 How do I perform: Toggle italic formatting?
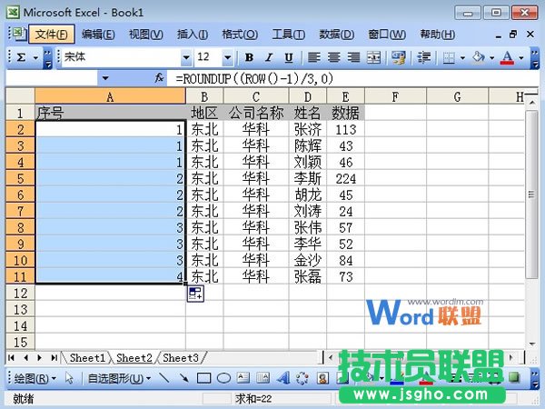(x=268, y=57)
